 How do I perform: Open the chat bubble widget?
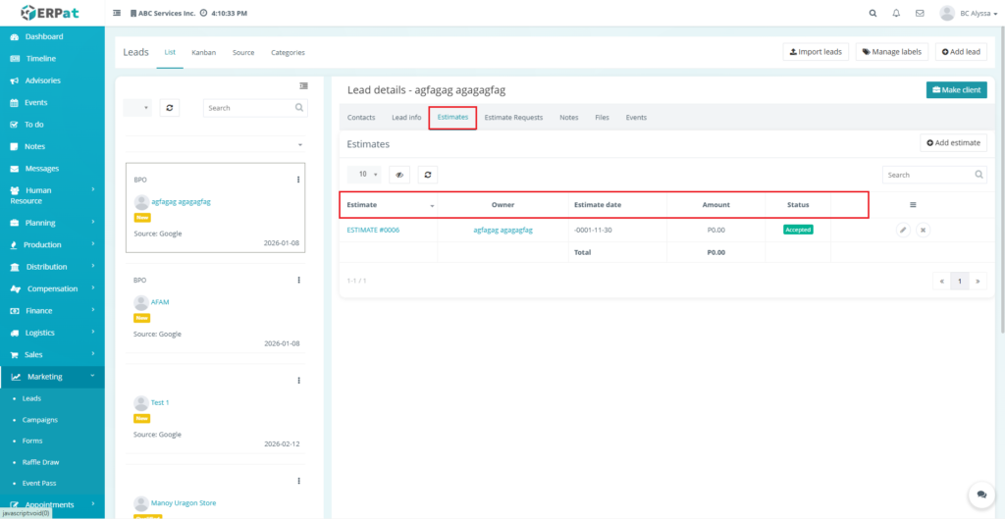[979, 494]
